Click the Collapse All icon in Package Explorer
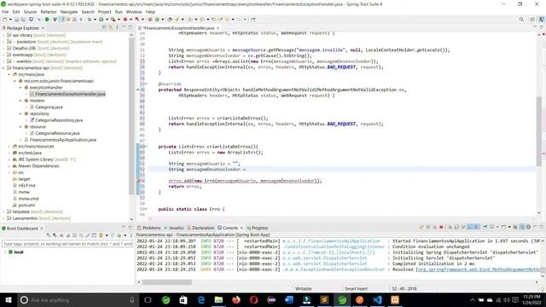 click(x=104, y=27)
